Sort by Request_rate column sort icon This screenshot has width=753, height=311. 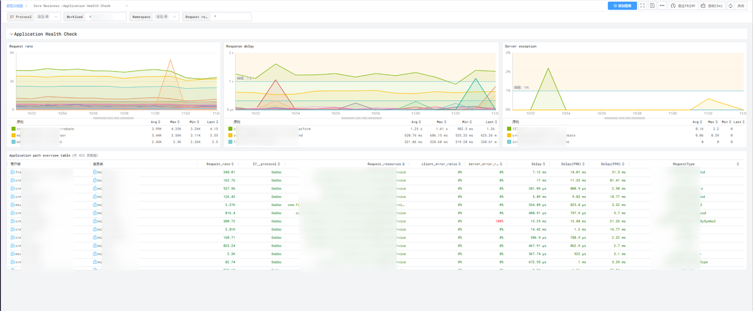(x=233, y=164)
